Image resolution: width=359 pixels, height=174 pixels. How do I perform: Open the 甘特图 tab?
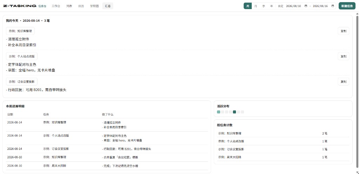click(94, 6)
